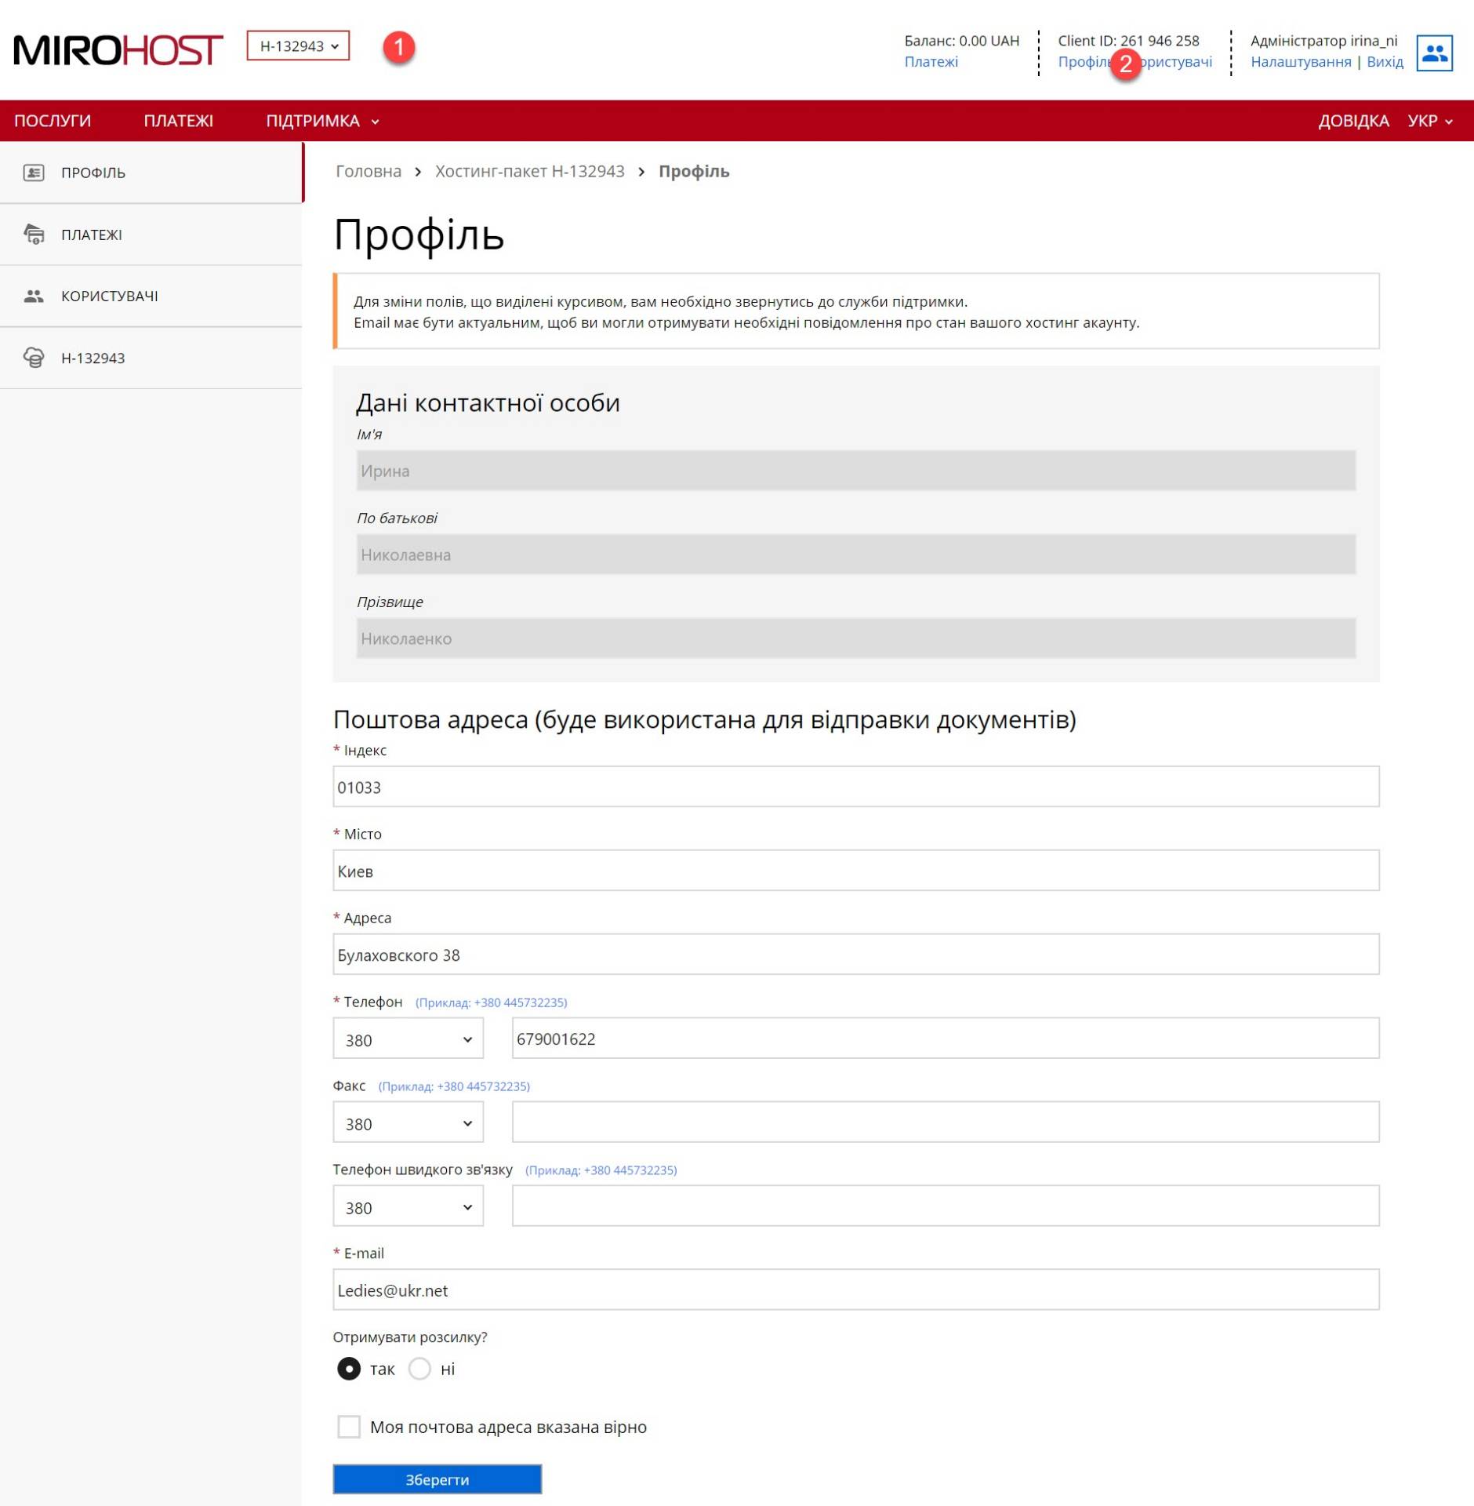The image size is (1474, 1506).
Task: Select КОРИСТУВАЧІ in the sidebar
Action: tap(151, 296)
